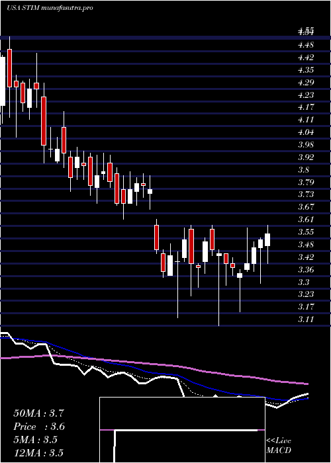Select the 12MA : 3.5 label
The image size is (331, 463).
(38, 453)
